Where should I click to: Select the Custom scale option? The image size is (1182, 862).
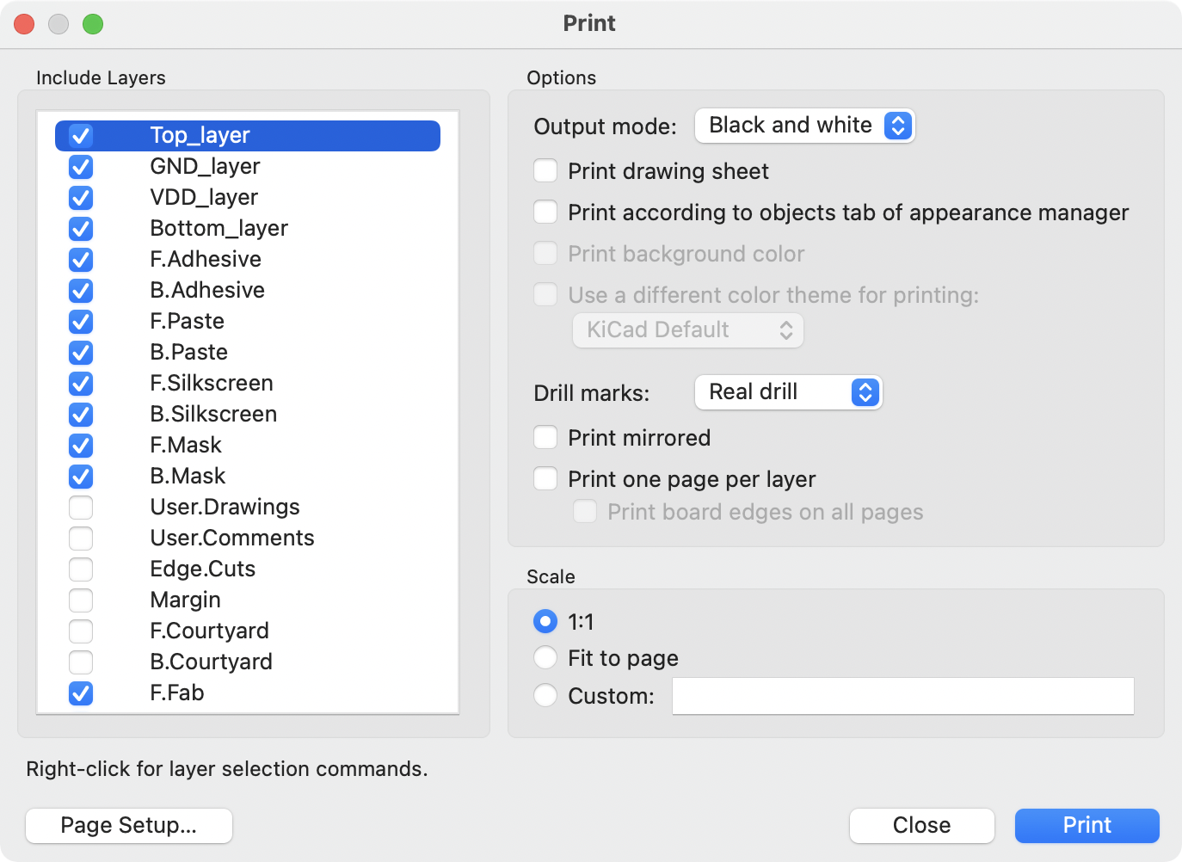[x=545, y=695]
